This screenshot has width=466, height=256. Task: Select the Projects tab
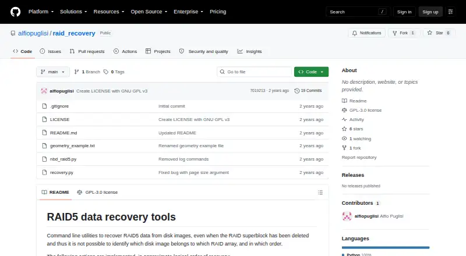(158, 51)
